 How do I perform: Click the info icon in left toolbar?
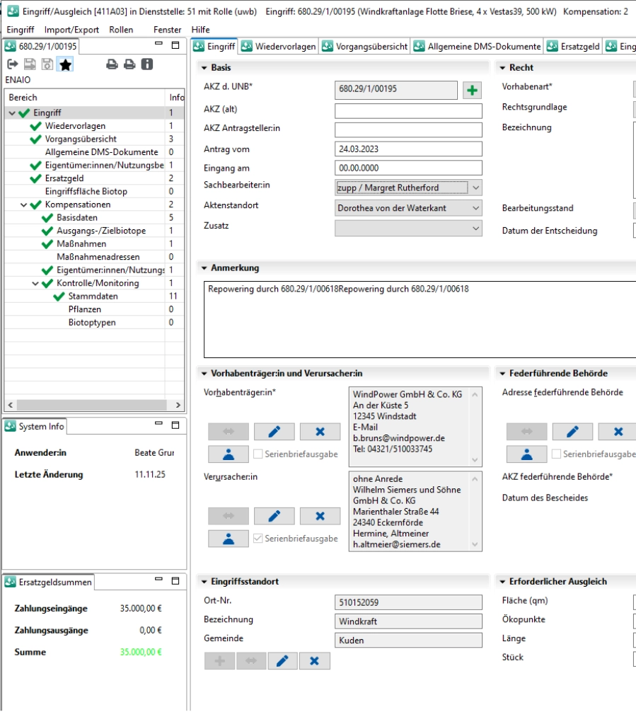147,64
